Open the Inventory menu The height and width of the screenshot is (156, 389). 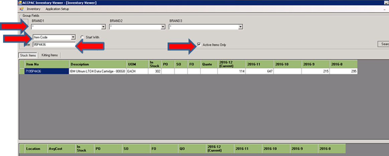point(33,9)
